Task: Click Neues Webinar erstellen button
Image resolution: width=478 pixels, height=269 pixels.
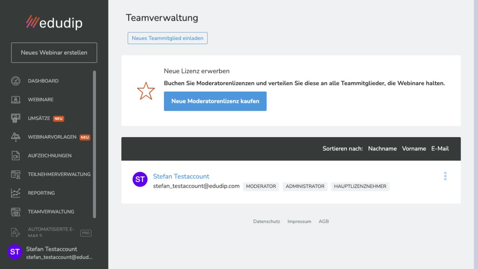Action: click(x=54, y=52)
